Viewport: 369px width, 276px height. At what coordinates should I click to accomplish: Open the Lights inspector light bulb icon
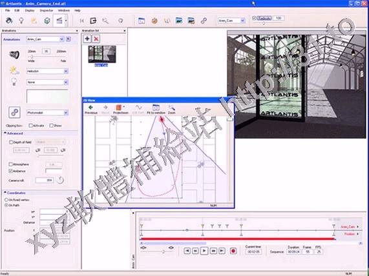pyautogui.click(x=21, y=21)
